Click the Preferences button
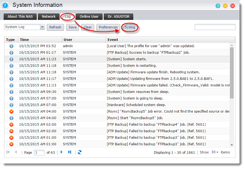The image size is (245, 169). coord(108,27)
